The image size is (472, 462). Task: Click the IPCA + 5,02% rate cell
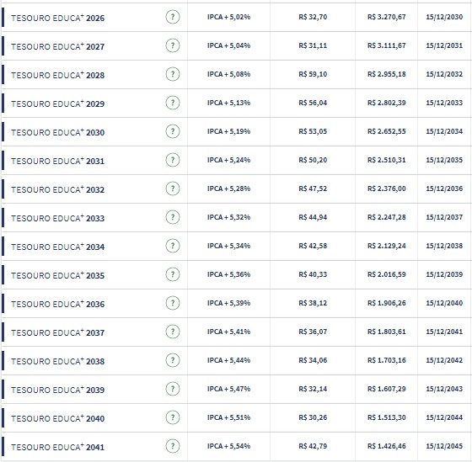point(228,17)
